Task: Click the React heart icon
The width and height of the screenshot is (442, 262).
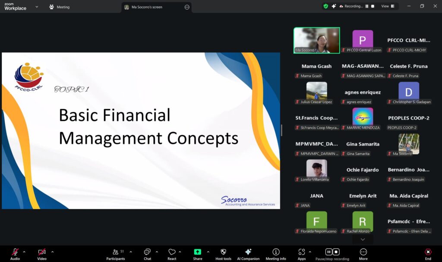Action: 172,253
